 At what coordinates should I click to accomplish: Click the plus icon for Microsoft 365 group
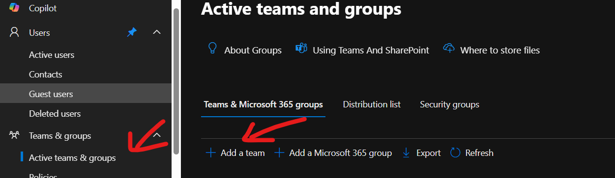click(x=279, y=153)
